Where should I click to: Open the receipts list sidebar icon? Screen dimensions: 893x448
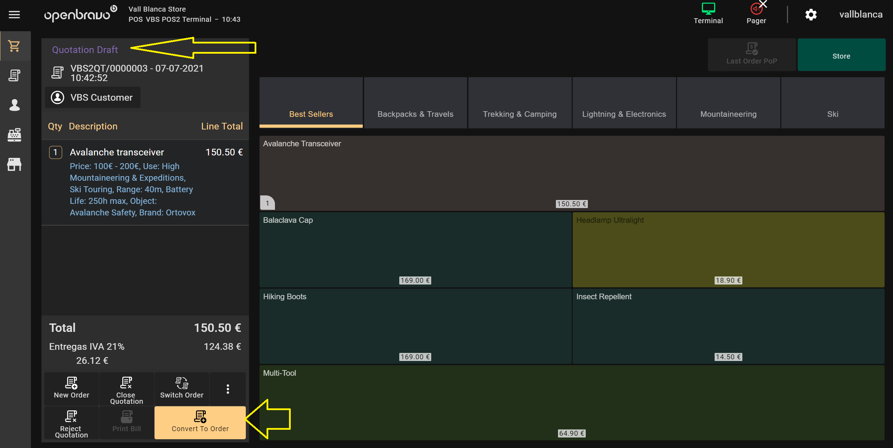coord(14,75)
